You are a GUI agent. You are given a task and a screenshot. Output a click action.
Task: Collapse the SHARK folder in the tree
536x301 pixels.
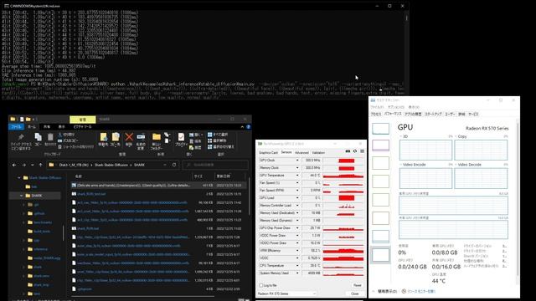coord(21,196)
